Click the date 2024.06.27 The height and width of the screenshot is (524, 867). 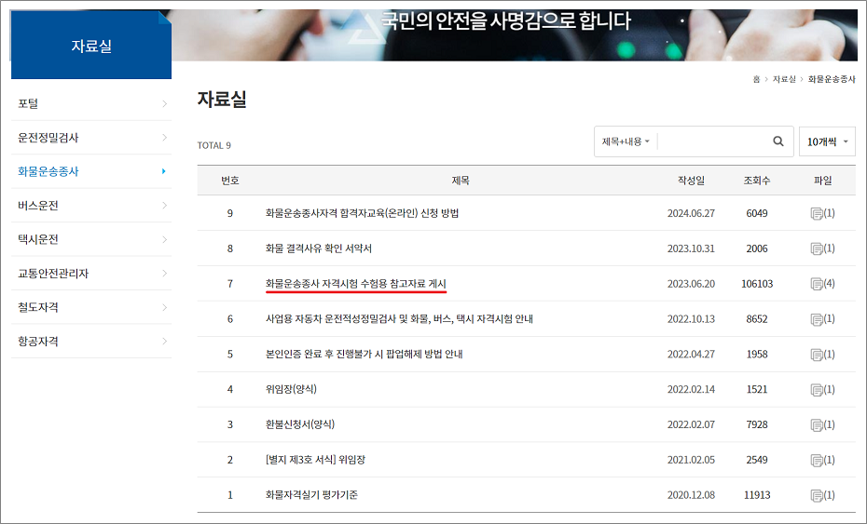691,214
